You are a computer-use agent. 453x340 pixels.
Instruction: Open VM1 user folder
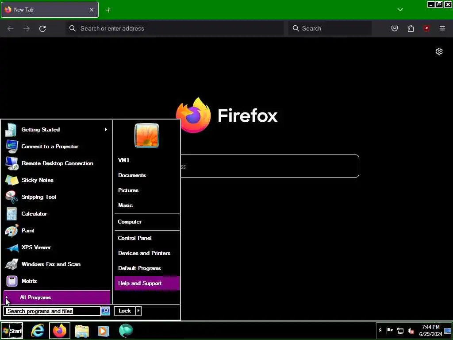pos(147,160)
